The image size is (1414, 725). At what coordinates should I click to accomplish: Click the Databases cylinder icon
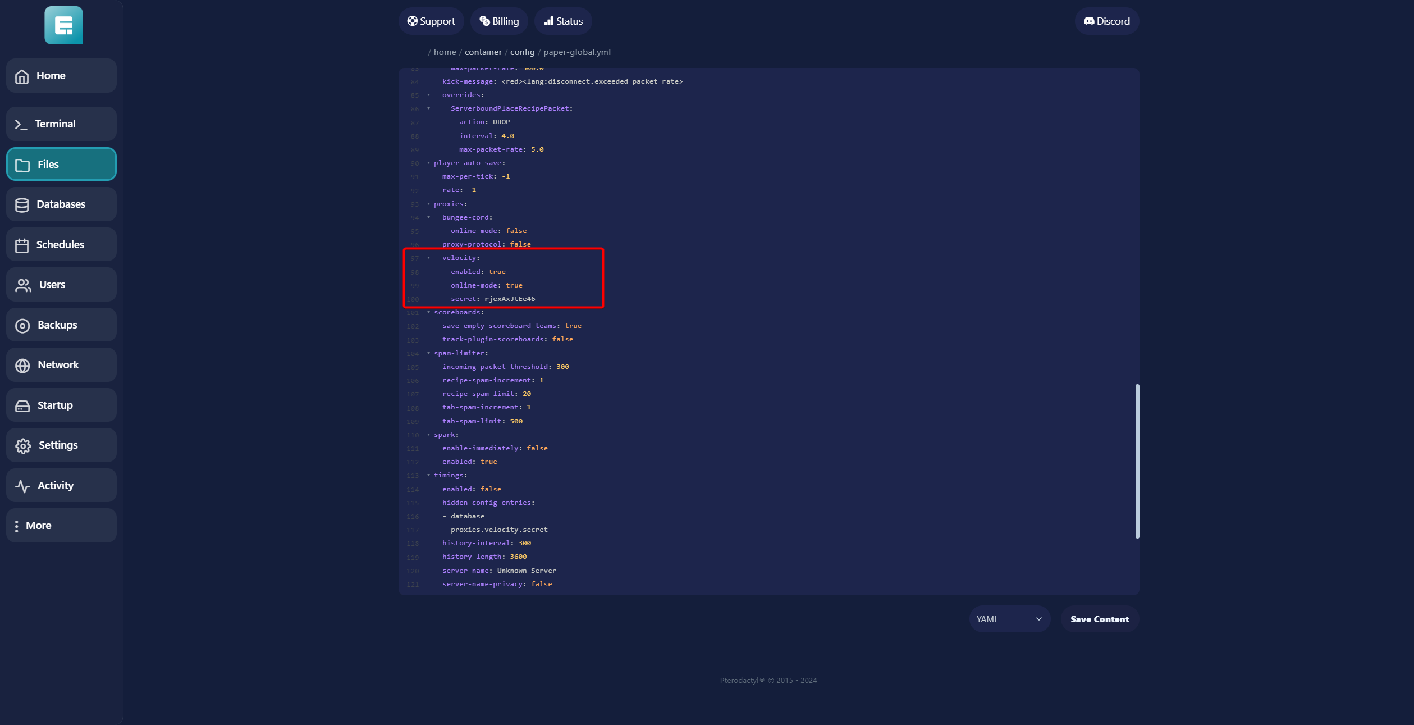click(x=22, y=205)
